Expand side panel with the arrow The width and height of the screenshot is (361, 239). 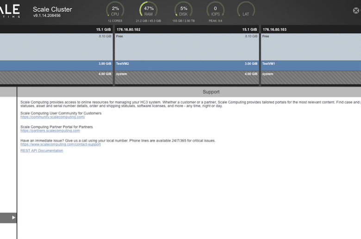point(13,218)
